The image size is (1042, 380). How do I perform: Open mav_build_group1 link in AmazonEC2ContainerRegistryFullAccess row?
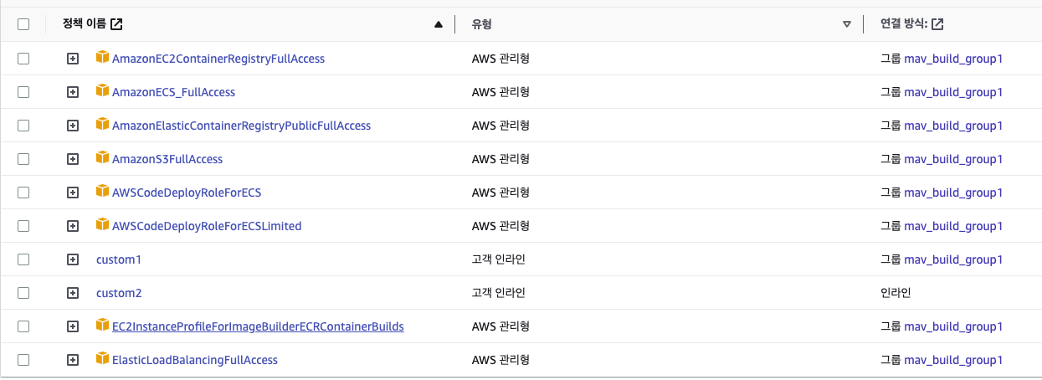coord(953,59)
